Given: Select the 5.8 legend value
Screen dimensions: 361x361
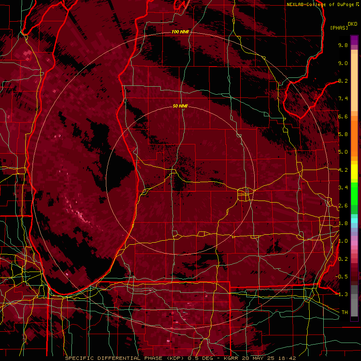Looking at the screenshot, I should [343, 134].
